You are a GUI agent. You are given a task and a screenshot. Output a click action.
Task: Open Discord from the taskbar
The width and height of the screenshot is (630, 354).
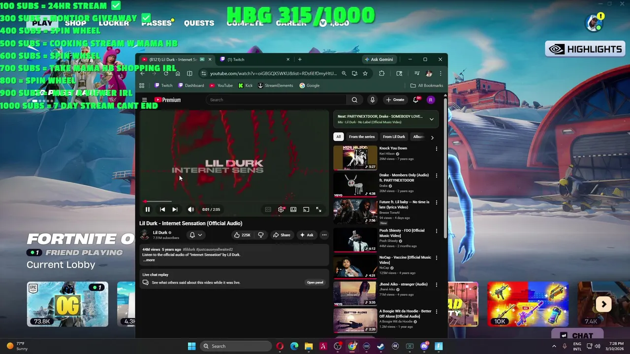pos(424,346)
